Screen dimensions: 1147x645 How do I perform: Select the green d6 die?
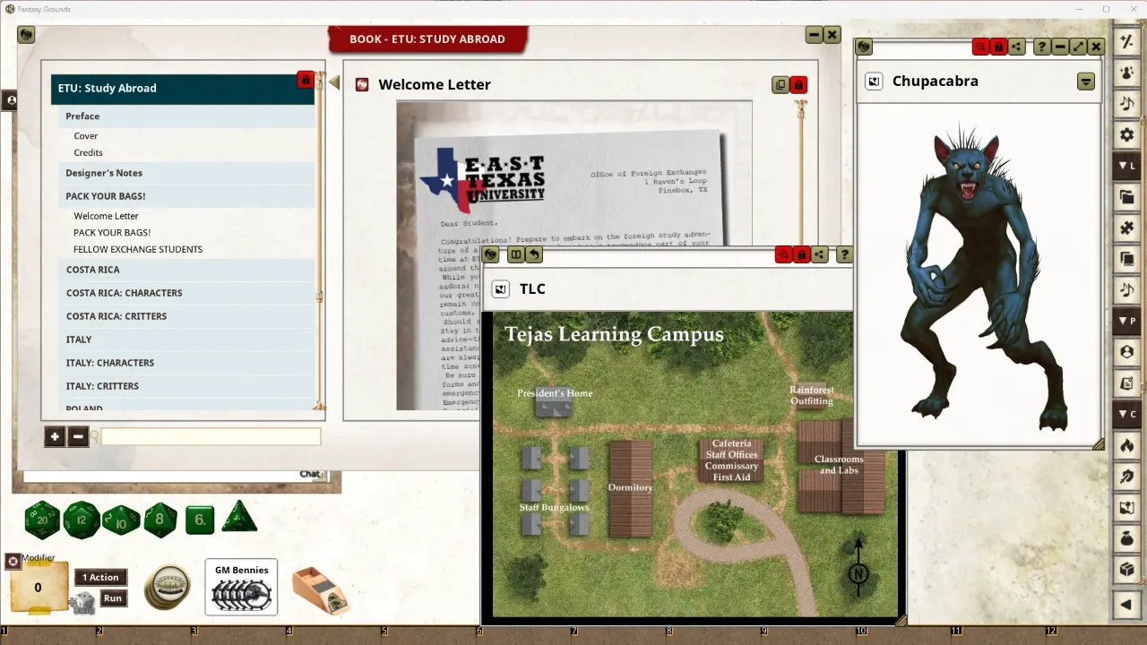tap(200, 520)
